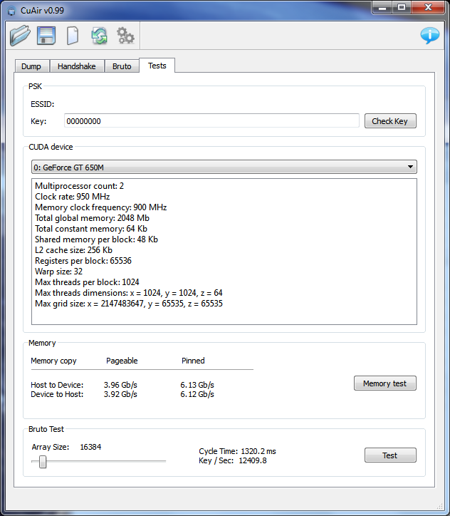
Task: Click the Array Size value 16384
Action: 90,447
